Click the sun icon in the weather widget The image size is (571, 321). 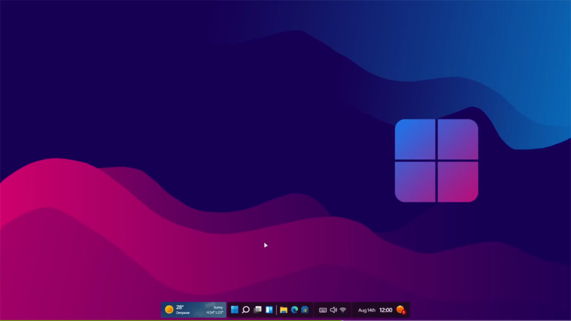169,309
